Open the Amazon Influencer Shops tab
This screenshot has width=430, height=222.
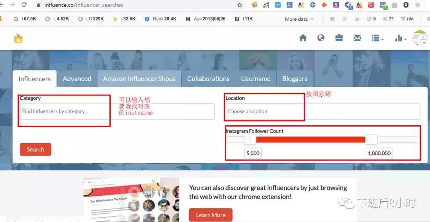pyautogui.click(x=139, y=79)
